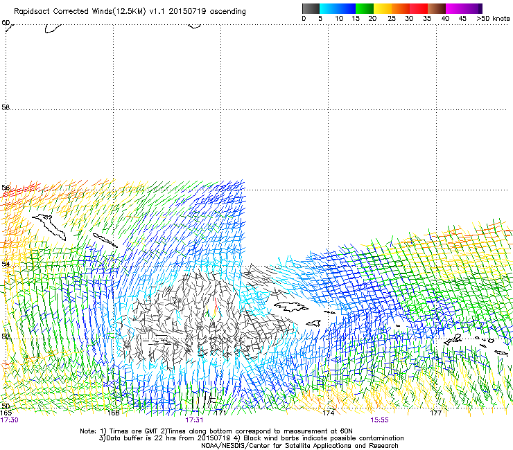Click the latitude label 52
The width and height of the screenshot is (513, 450).
6,336
